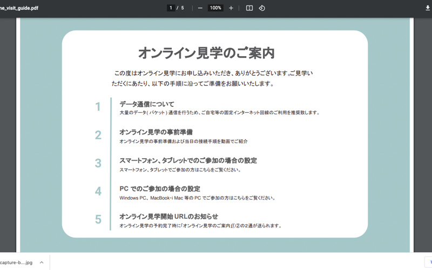Click the PC でのご参加の場合の設定 heading
The height and width of the screenshot is (270, 432).
click(x=160, y=189)
